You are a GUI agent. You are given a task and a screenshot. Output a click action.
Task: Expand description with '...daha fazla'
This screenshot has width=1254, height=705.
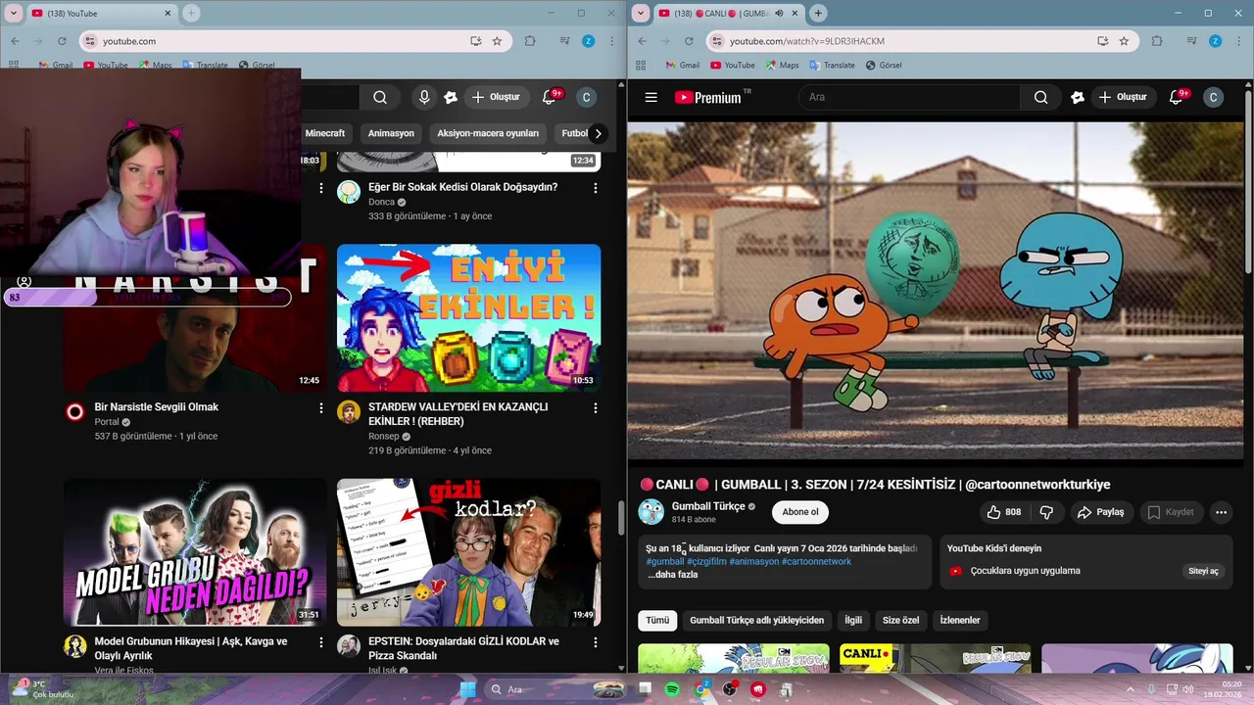(x=672, y=575)
